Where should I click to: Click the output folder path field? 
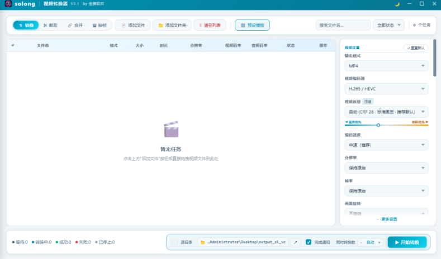coord(243,242)
